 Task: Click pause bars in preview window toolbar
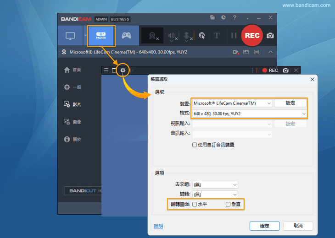point(254,70)
